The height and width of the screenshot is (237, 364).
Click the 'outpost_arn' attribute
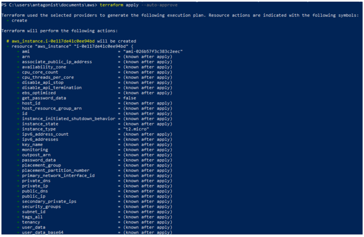(36, 155)
